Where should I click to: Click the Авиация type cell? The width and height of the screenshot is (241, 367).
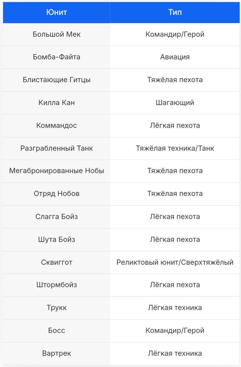click(175, 57)
